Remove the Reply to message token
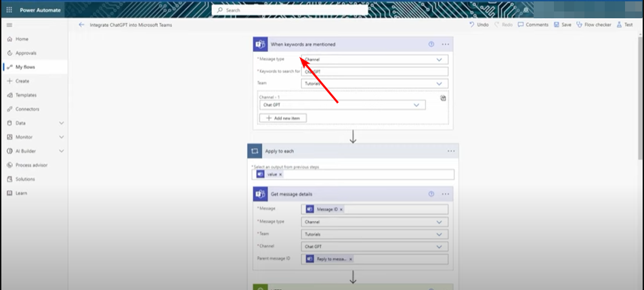This screenshot has width=644, height=290. point(350,259)
